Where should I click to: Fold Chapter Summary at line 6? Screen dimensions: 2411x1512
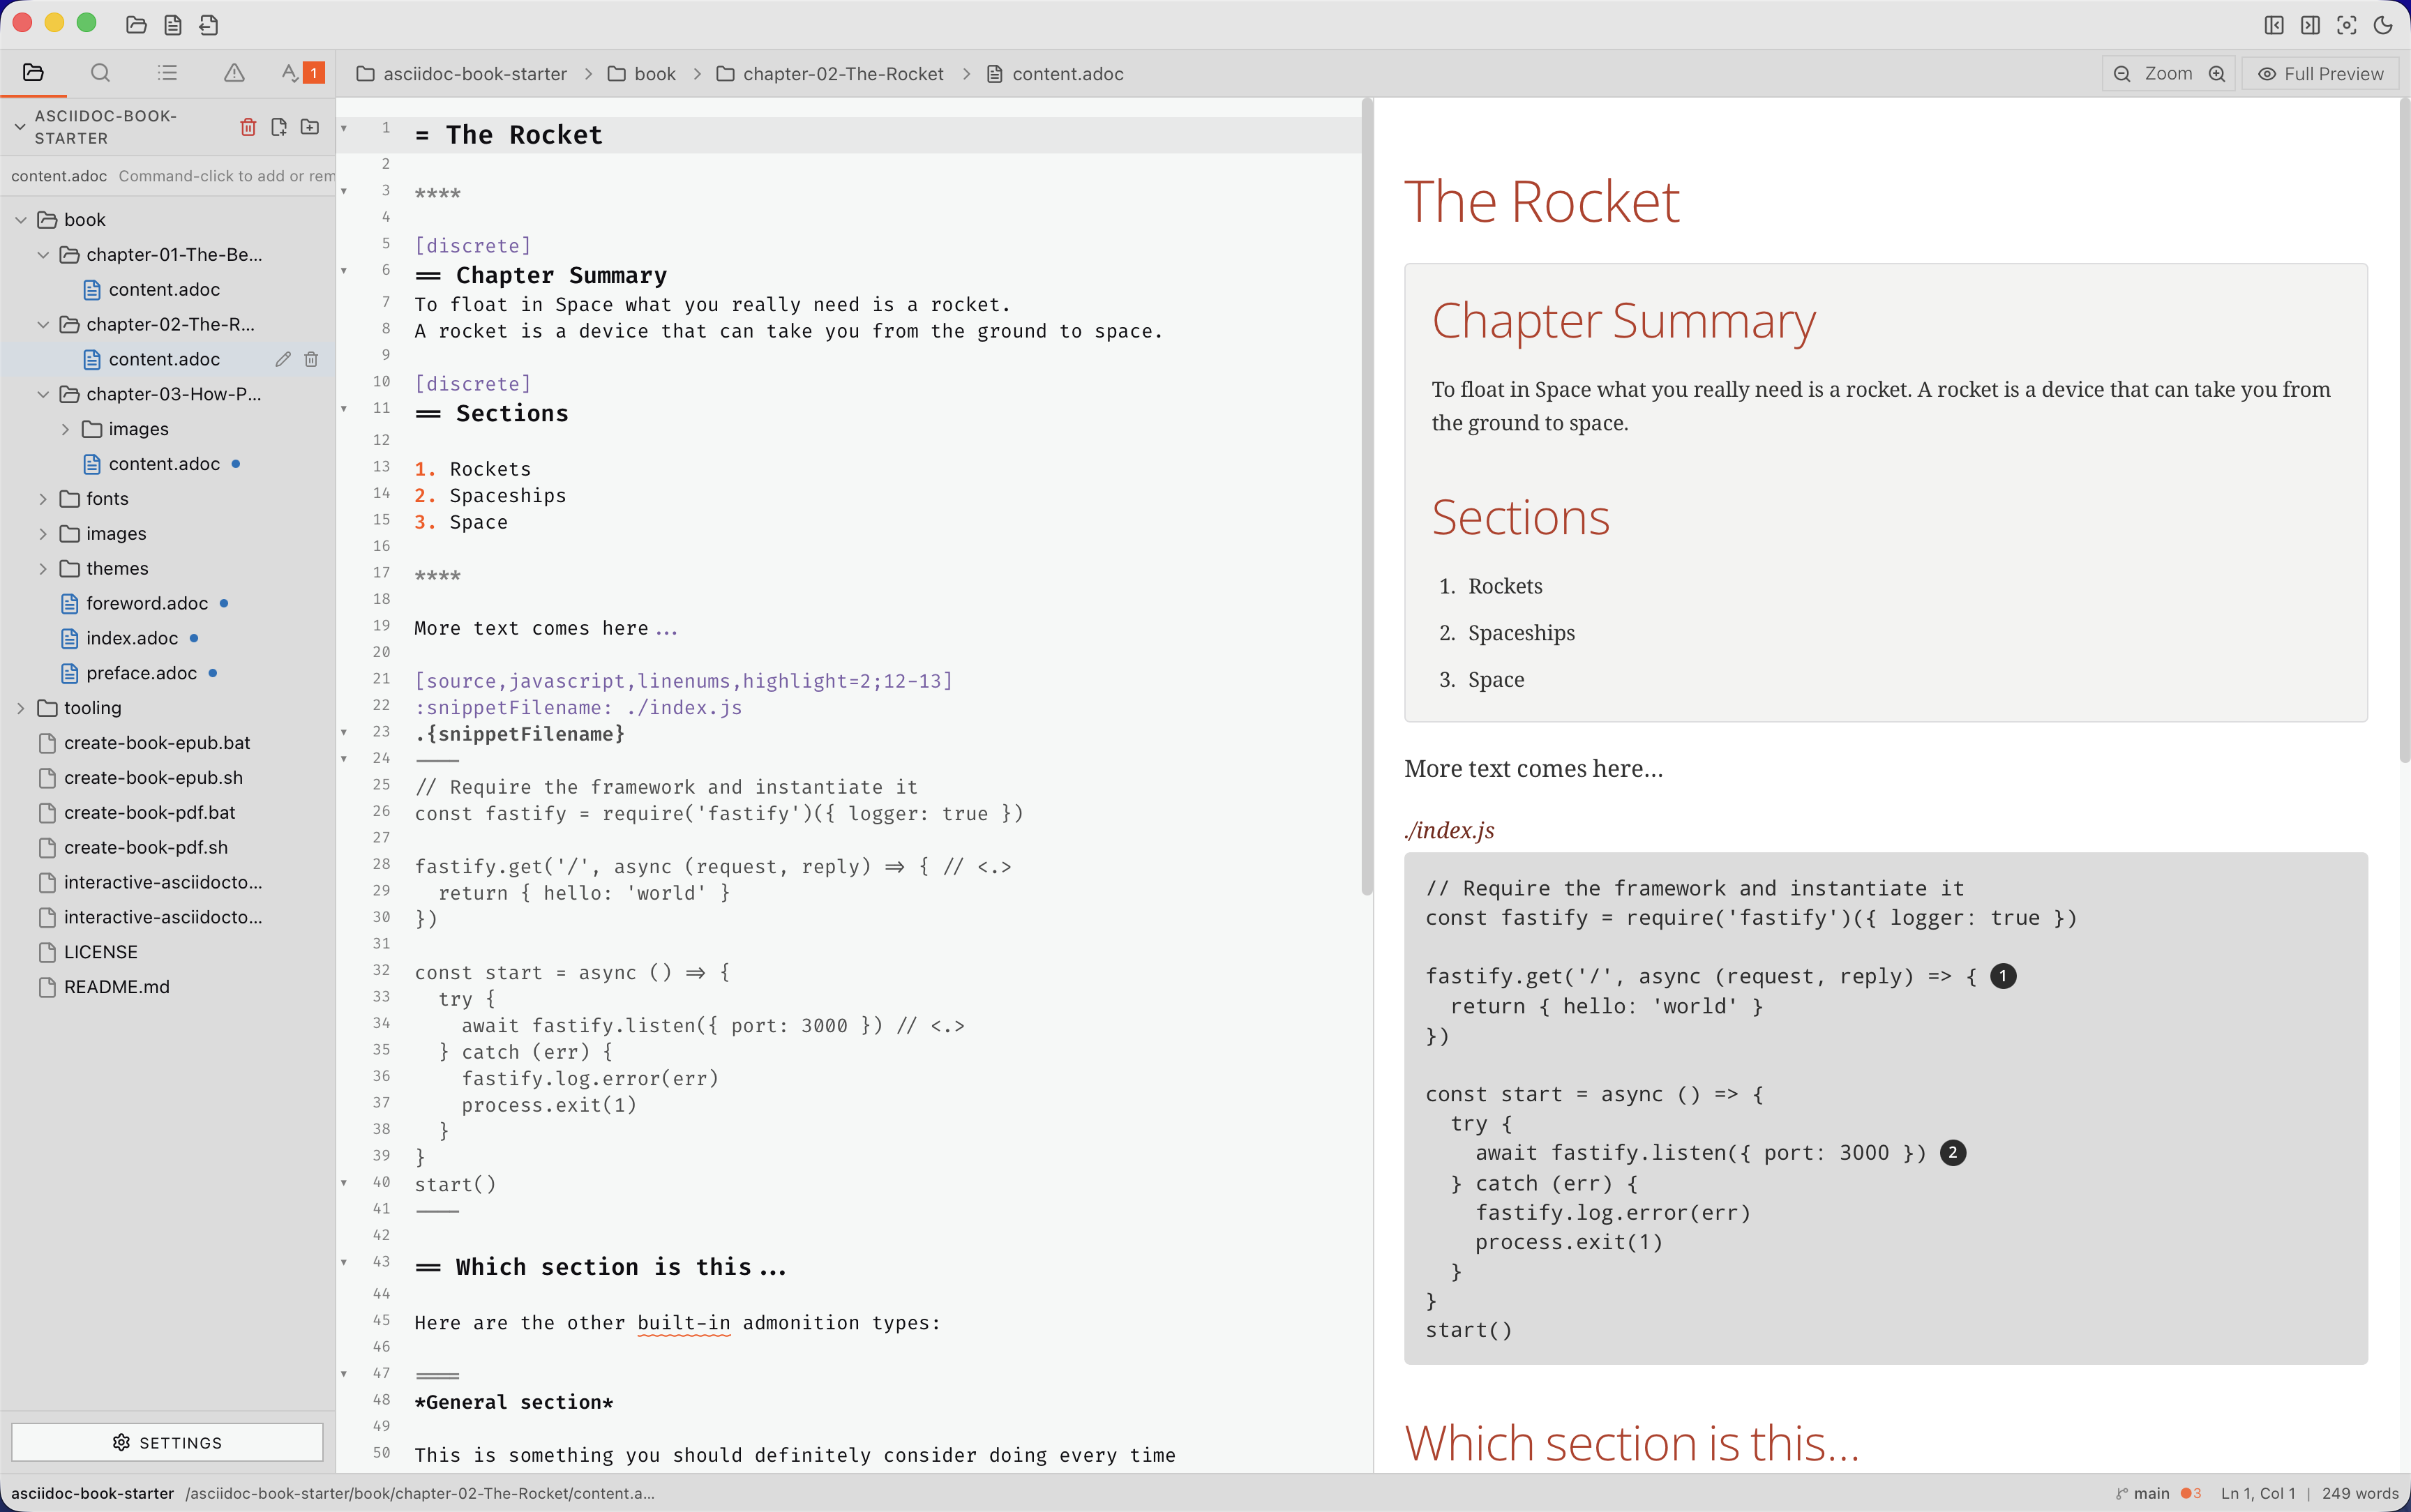[x=344, y=270]
